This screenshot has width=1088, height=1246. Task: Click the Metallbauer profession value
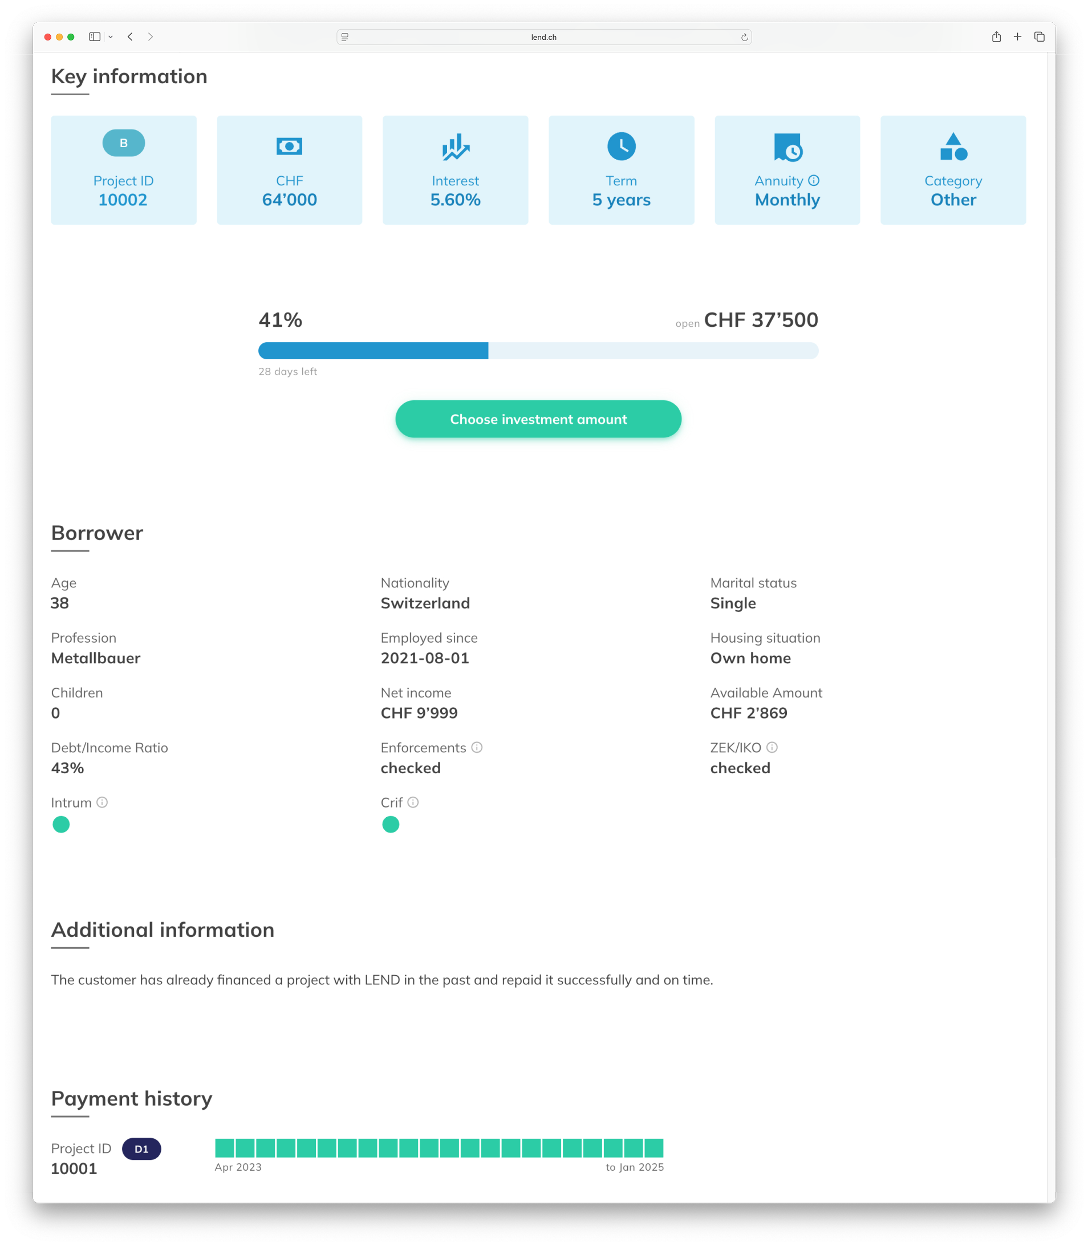coord(96,658)
